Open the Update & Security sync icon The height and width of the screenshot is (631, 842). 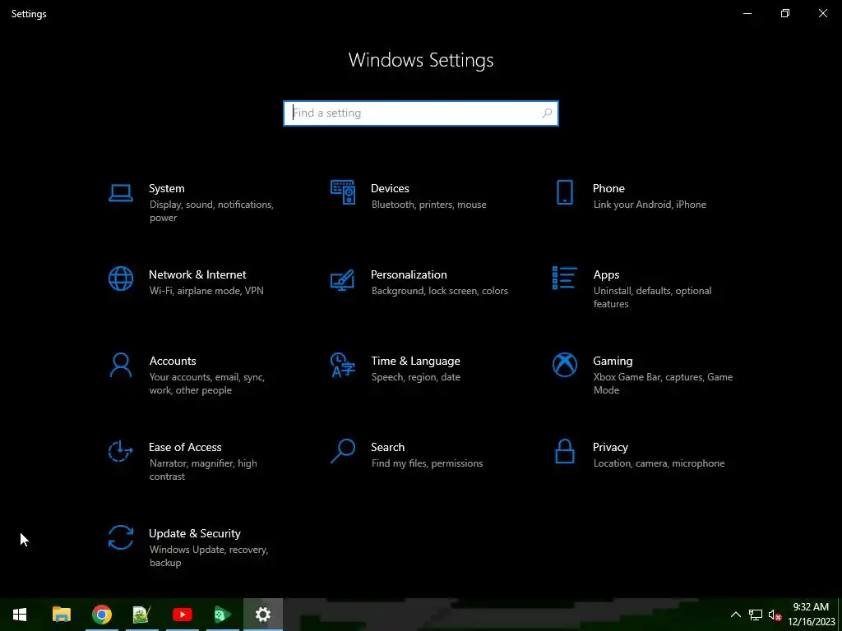point(120,537)
